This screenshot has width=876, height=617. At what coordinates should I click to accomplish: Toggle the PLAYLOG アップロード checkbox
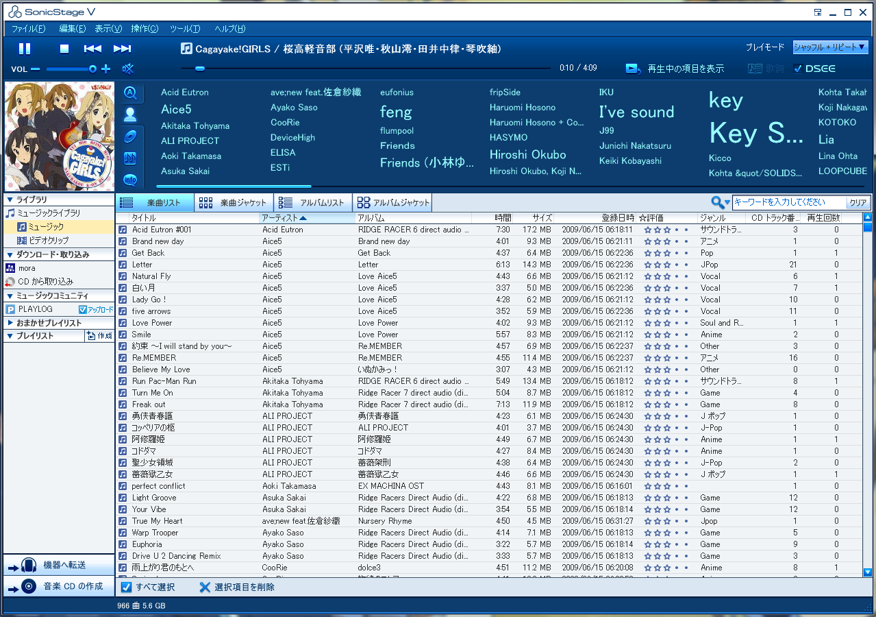point(83,309)
